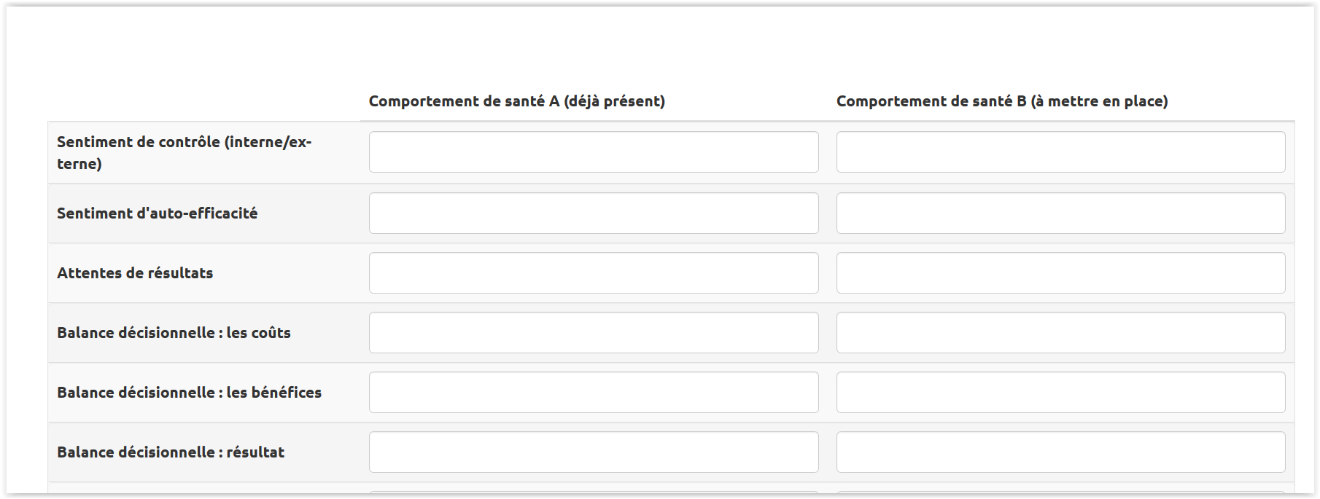The width and height of the screenshot is (1320, 499).
Task: Focus les bénéfices field for Comportement A
Action: click(x=593, y=393)
